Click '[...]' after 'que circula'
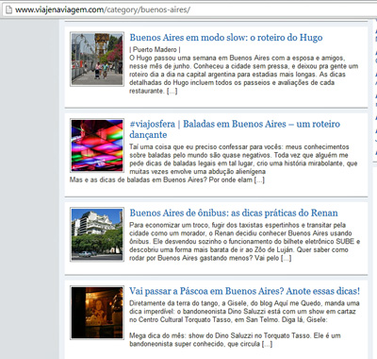This screenshot has width=377, height=359. (267, 344)
